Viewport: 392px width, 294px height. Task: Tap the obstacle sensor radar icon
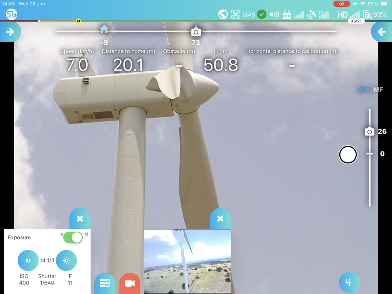pos(274,15)
